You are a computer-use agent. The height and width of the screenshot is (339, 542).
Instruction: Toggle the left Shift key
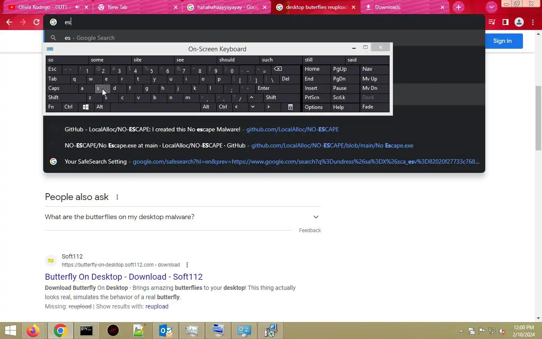67,97
